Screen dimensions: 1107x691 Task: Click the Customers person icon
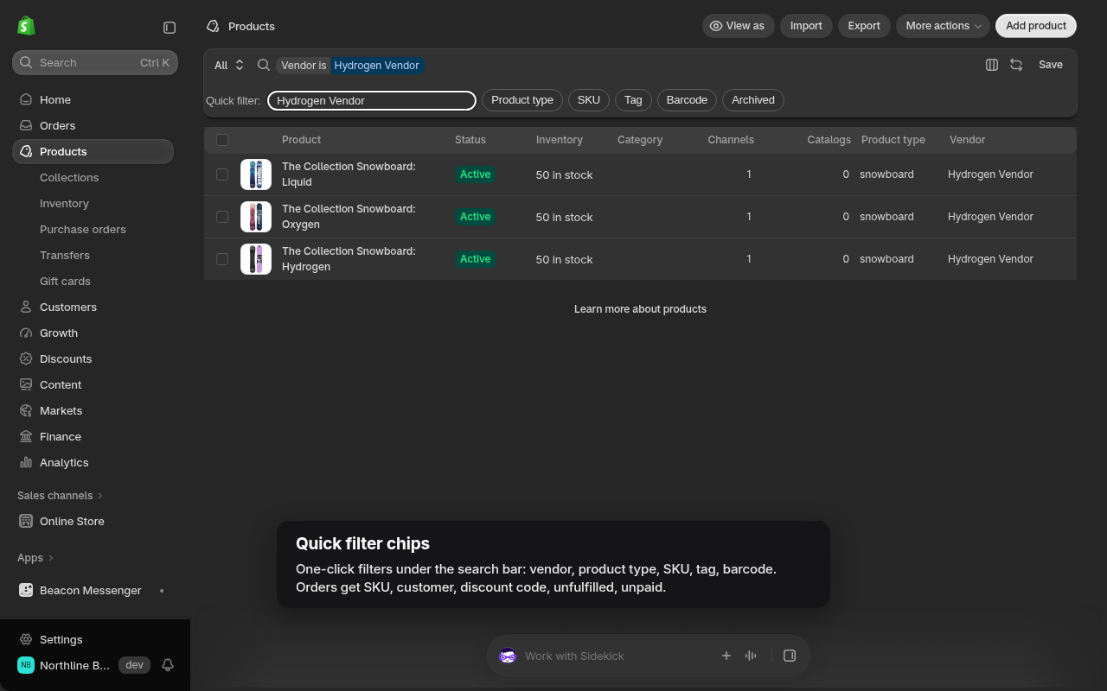(x=26, y=307)
